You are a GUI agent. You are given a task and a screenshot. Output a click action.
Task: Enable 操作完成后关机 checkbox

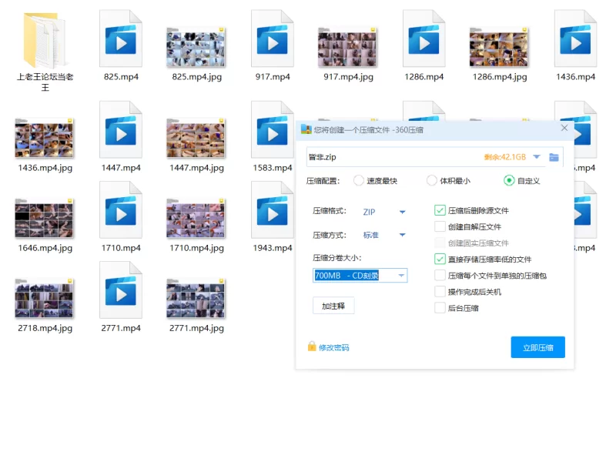click(440, 292)
